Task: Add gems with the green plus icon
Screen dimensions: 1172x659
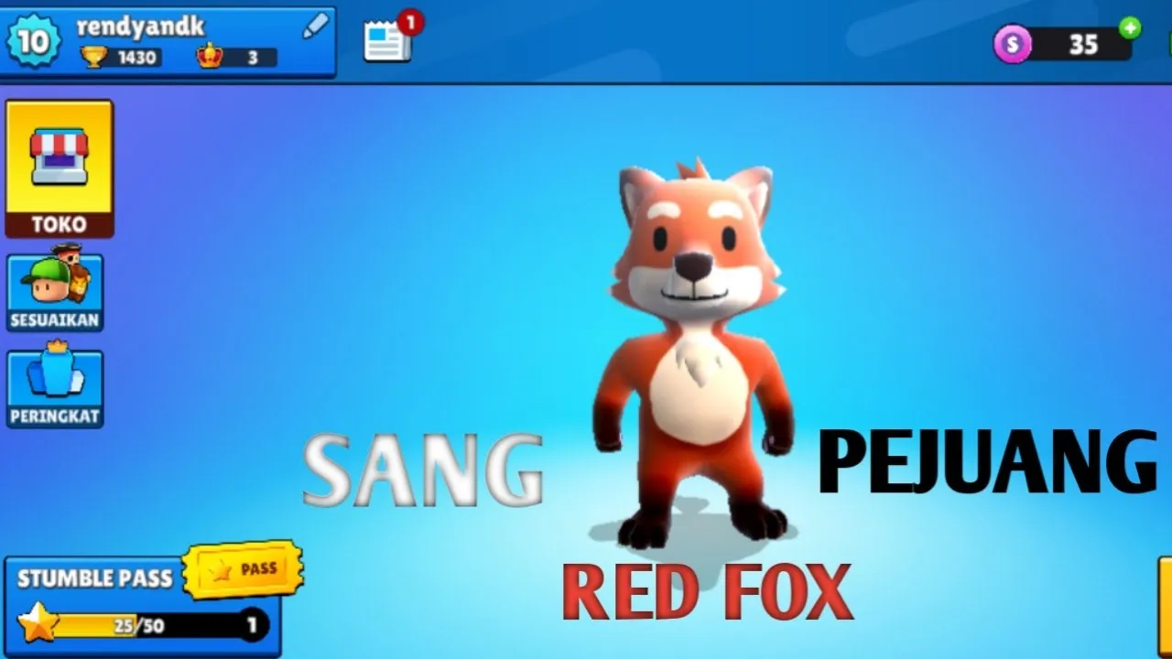Action: (x=1131, y=27)
